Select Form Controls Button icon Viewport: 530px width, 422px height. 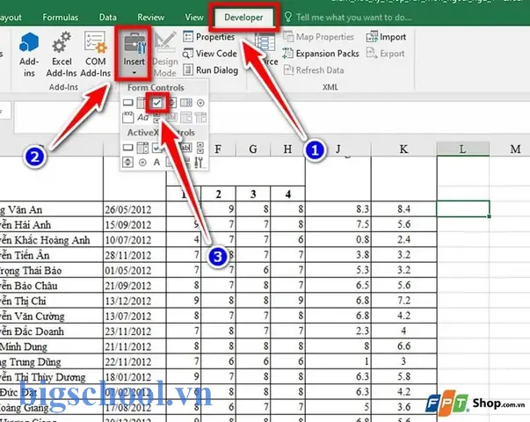(x=127, y=103)
